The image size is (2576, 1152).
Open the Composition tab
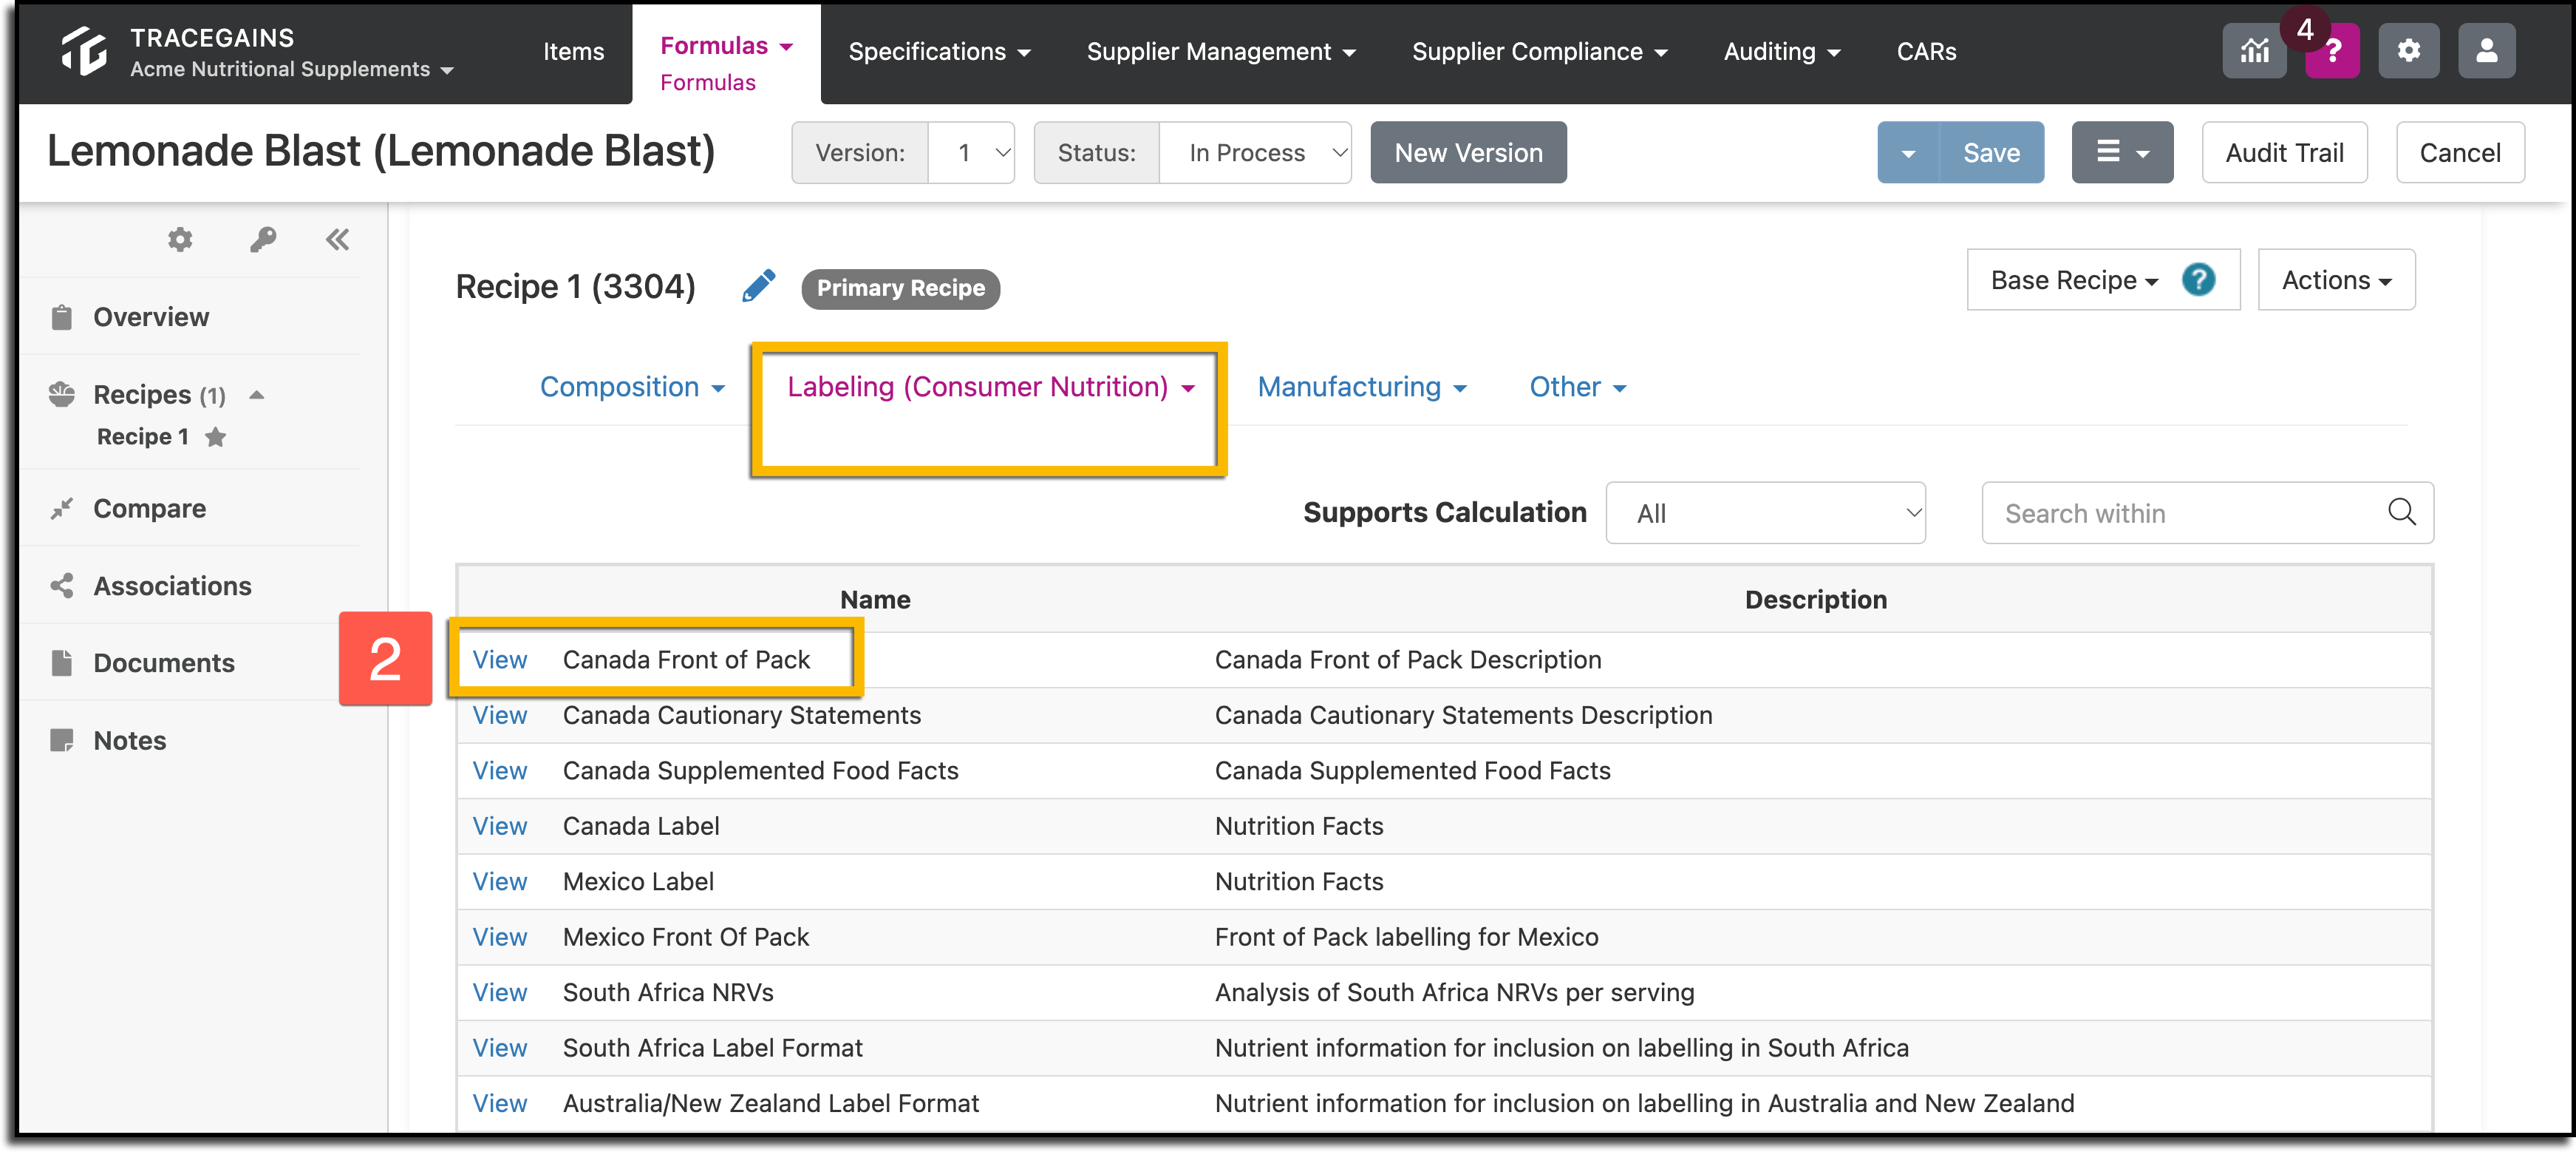tap(632, 386)
